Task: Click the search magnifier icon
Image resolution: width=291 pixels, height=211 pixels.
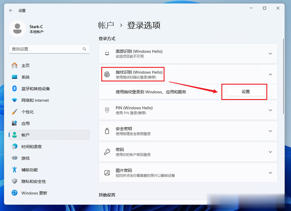Action: click(84, 49)
